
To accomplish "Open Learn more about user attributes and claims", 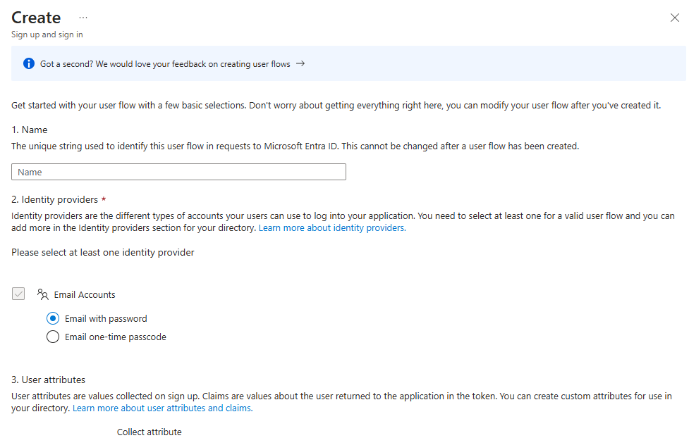I will pyautogui.click(x=162, y=408).
